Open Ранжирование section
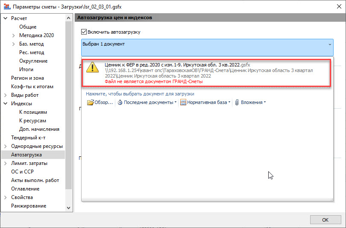Viewport: 346px width, 228px height. (29, 206)
